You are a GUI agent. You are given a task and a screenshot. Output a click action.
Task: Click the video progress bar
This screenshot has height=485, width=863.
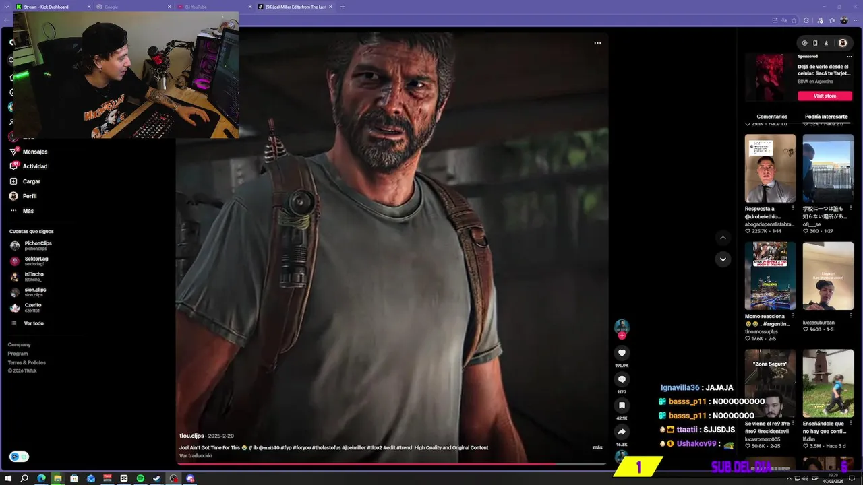[392, 464]
